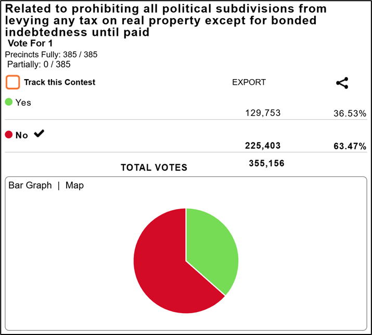Image resolution: width=372 pixels, height=335 pixels.
Task: Click the 63.47% No percentage
Action: 350,146
